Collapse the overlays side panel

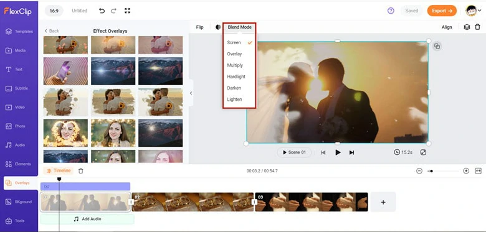coord(191,93)
